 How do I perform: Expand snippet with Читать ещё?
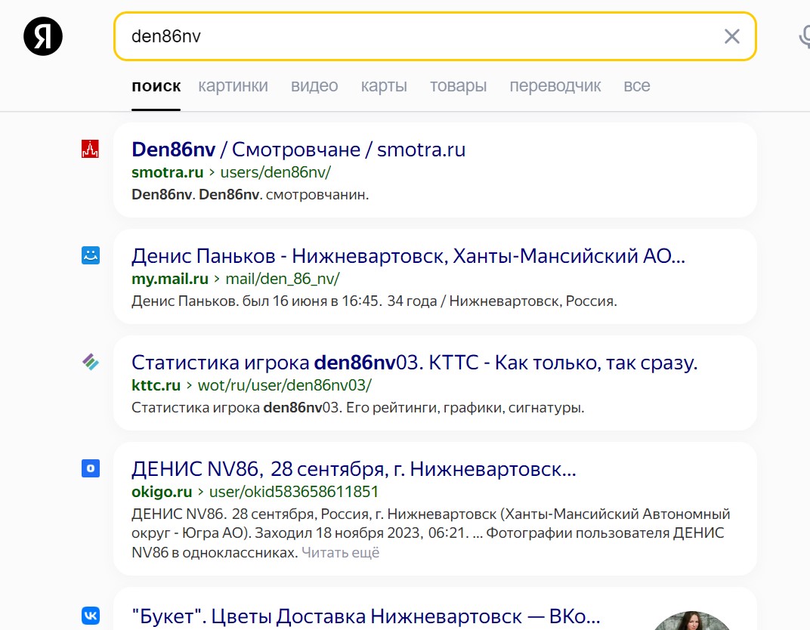point(341,552)
